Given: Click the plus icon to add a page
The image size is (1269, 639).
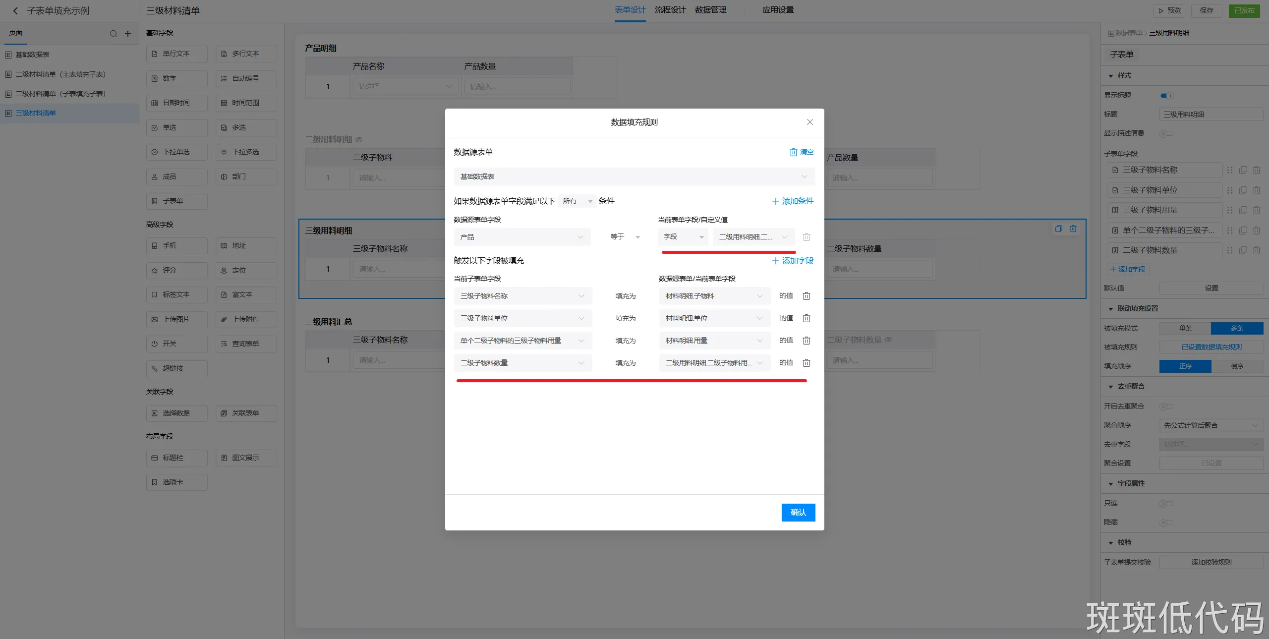Looking at the screenshot, I should tap(128, 34).
